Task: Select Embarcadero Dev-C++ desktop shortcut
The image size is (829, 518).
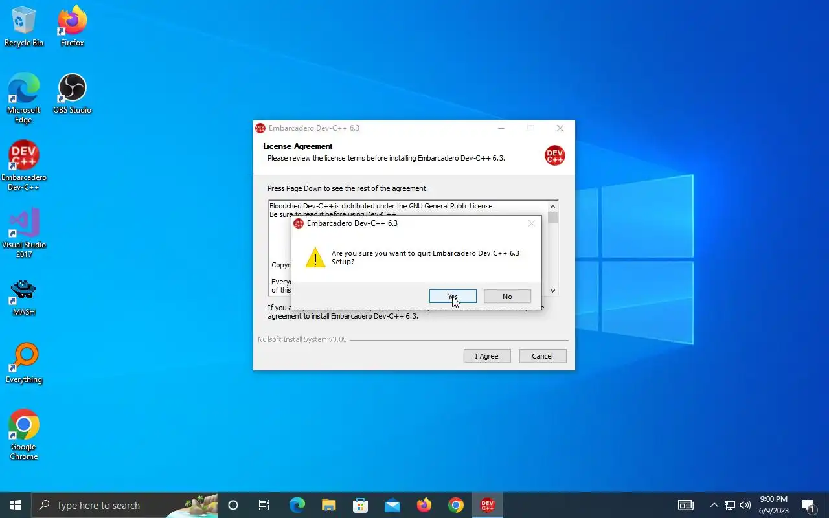Action: pos(24,166)
